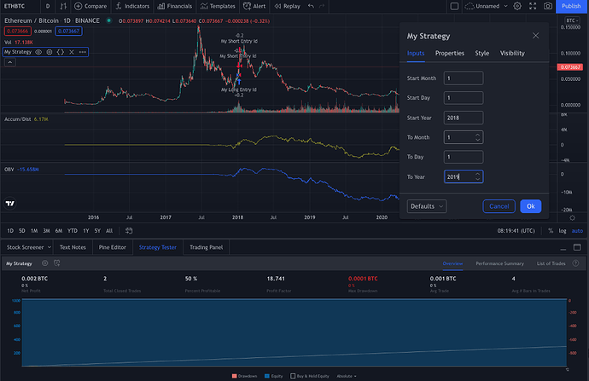Screen dimensions: 589x381
Task: Close the My Strategy dialog
Action: point(536,36)
